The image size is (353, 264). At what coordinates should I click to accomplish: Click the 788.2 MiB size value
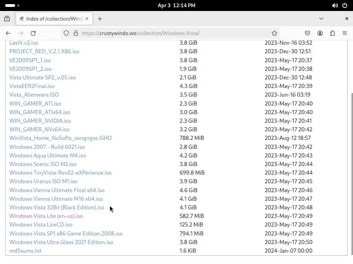pos(192,138)
